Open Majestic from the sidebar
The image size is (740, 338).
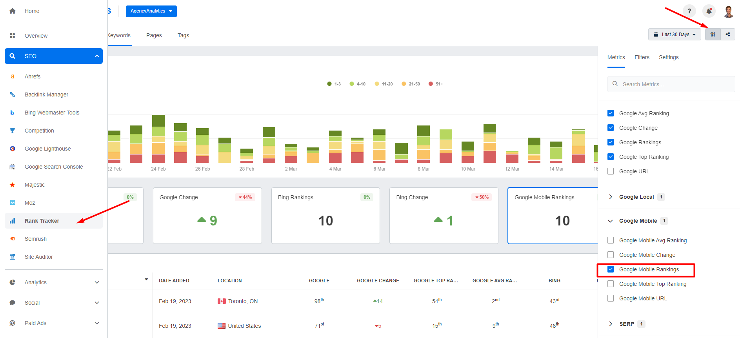coord(35,185)
